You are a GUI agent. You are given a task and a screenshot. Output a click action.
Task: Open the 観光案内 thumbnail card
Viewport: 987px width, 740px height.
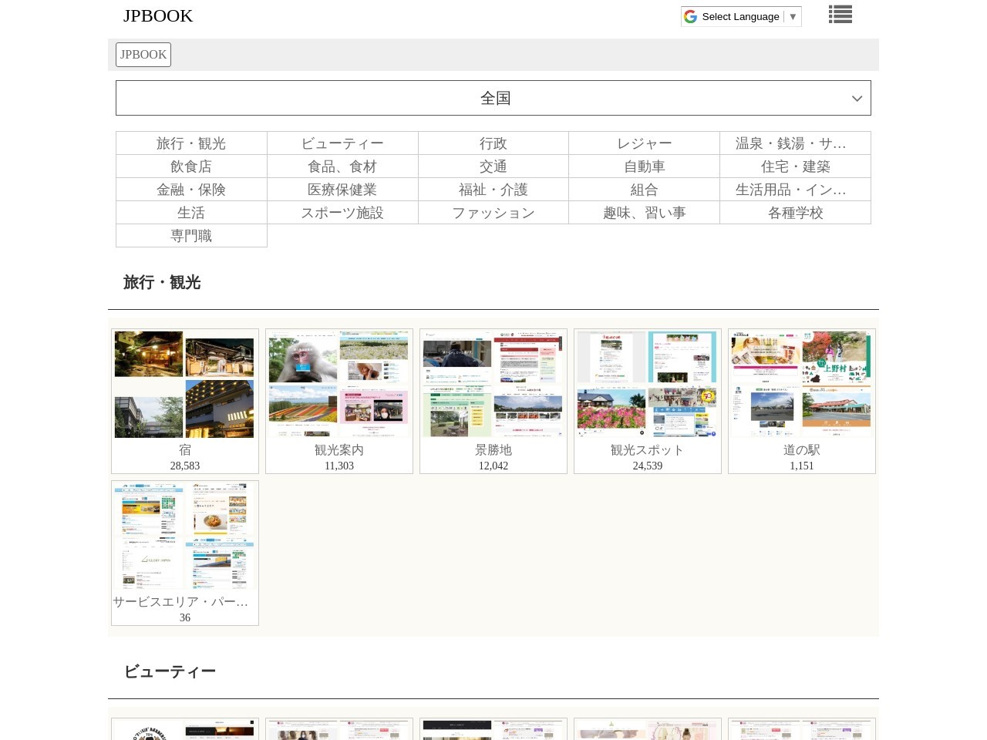(x=339, y=400)
